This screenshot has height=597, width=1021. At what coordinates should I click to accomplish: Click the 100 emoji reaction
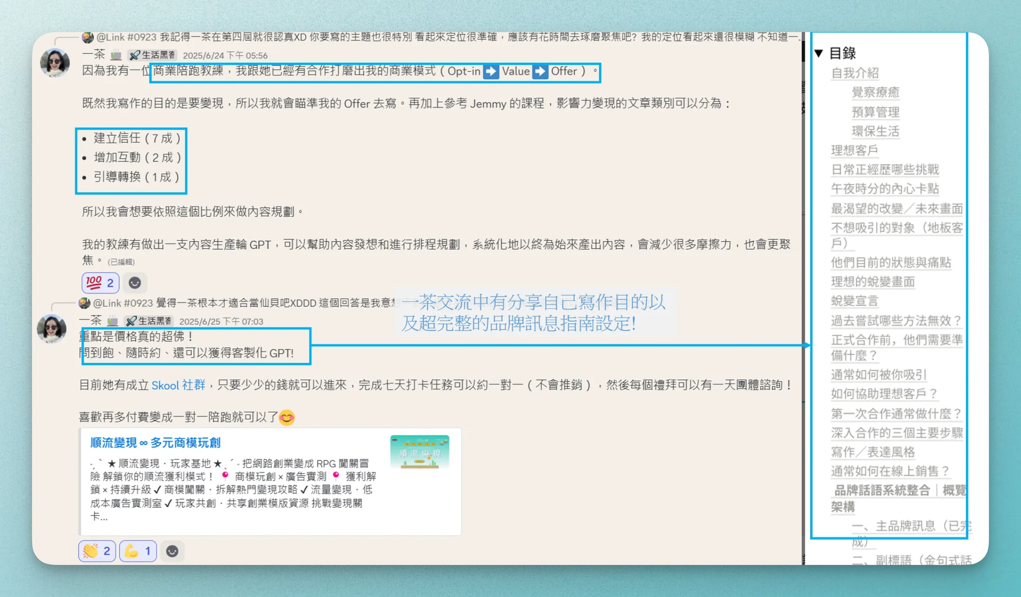click(100, 282)
